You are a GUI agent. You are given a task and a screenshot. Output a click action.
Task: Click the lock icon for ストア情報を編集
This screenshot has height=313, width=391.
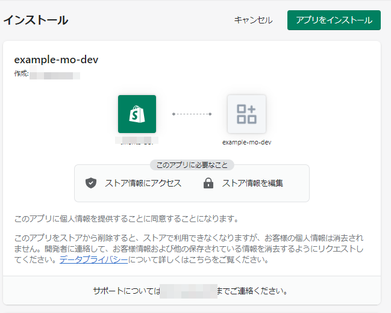[208, 183]
